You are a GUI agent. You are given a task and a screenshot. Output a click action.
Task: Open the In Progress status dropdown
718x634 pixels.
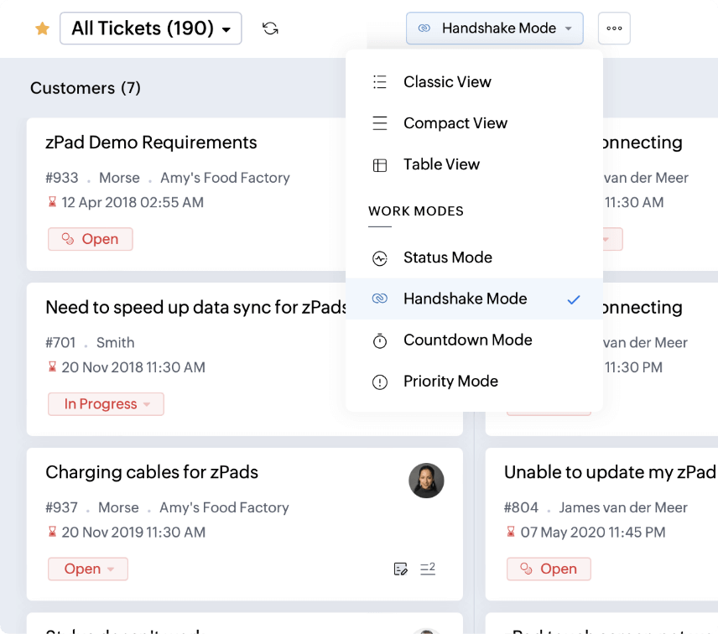click(106, 404)
